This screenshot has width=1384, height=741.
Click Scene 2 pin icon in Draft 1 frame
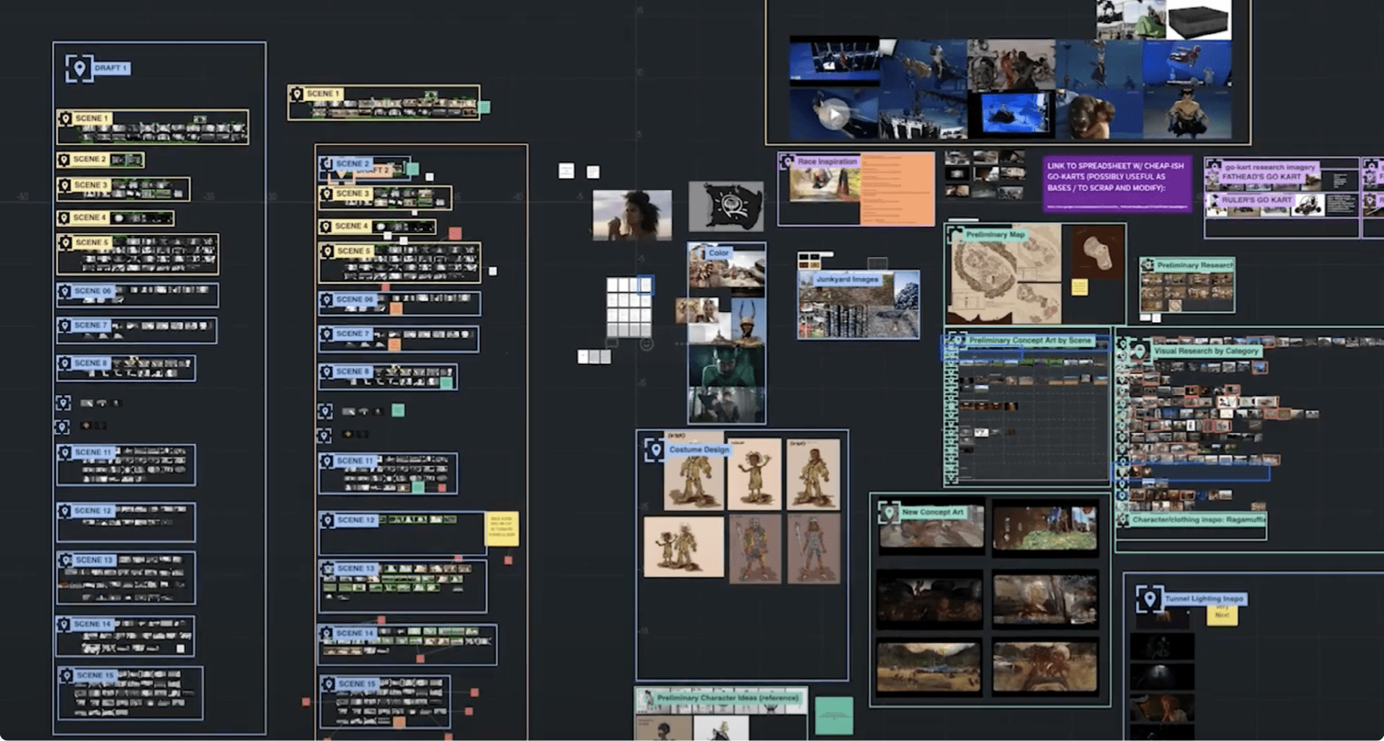[64, 159]
